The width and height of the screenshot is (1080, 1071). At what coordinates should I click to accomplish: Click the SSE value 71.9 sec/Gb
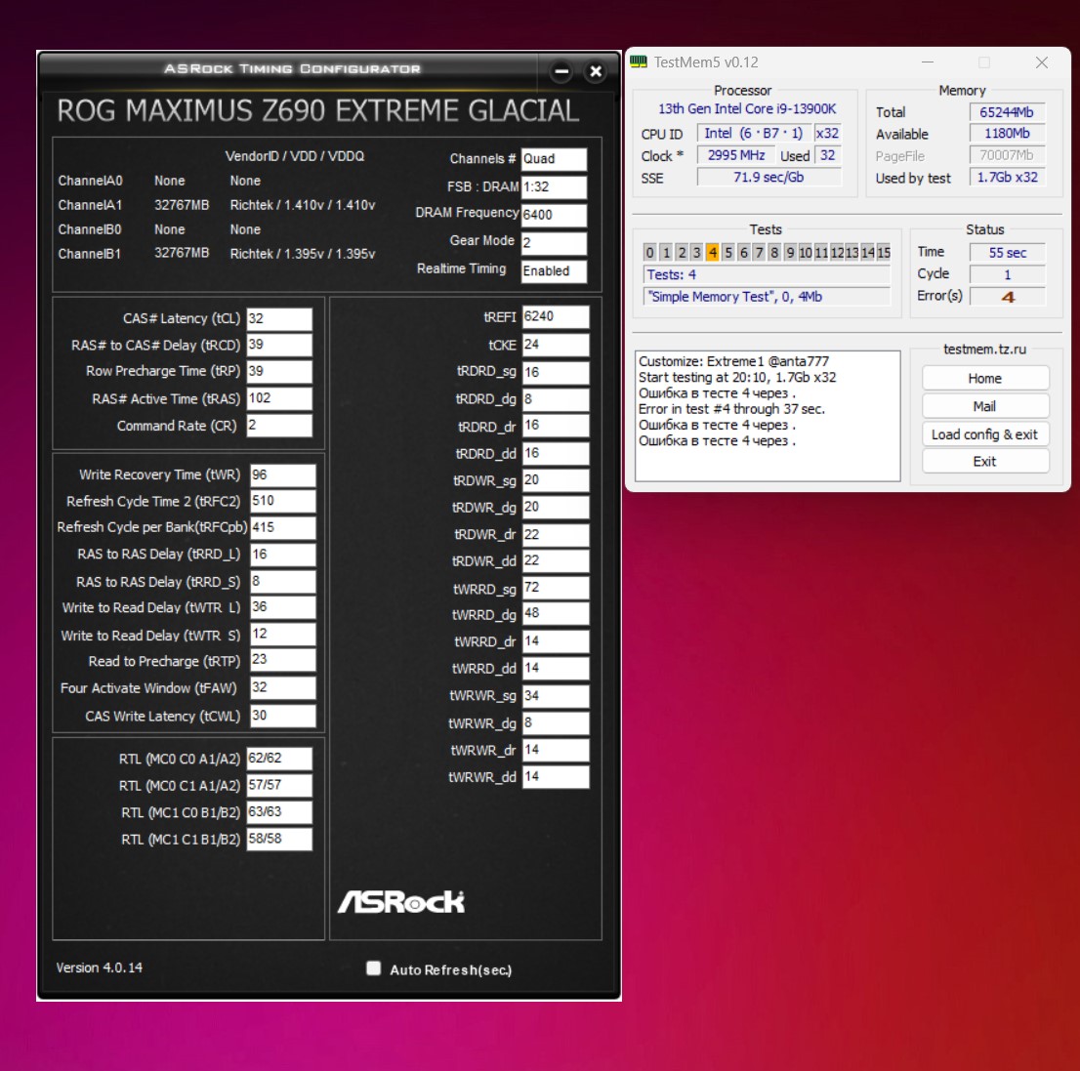point(768,178)
